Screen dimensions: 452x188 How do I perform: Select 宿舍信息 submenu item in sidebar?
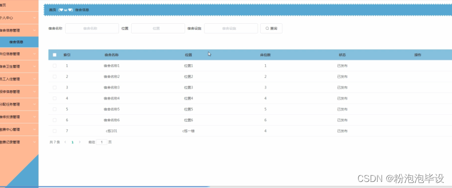pos(19,42)
